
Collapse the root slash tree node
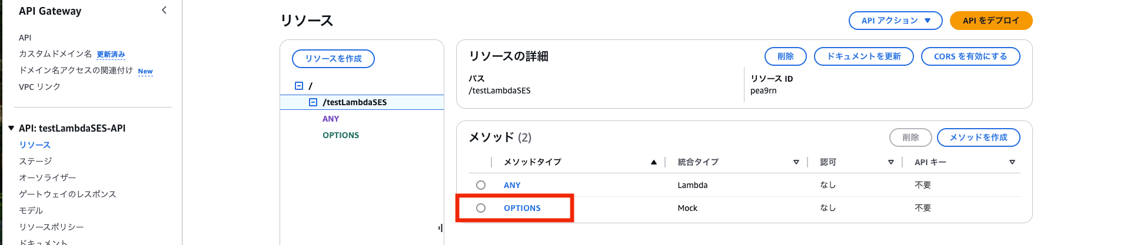tap(299, 86)
